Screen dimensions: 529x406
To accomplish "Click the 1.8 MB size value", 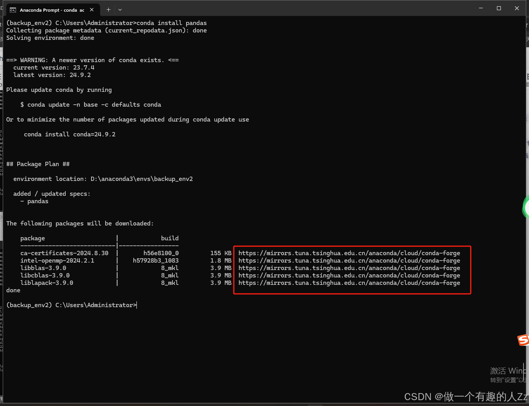I will coord(221,261).
